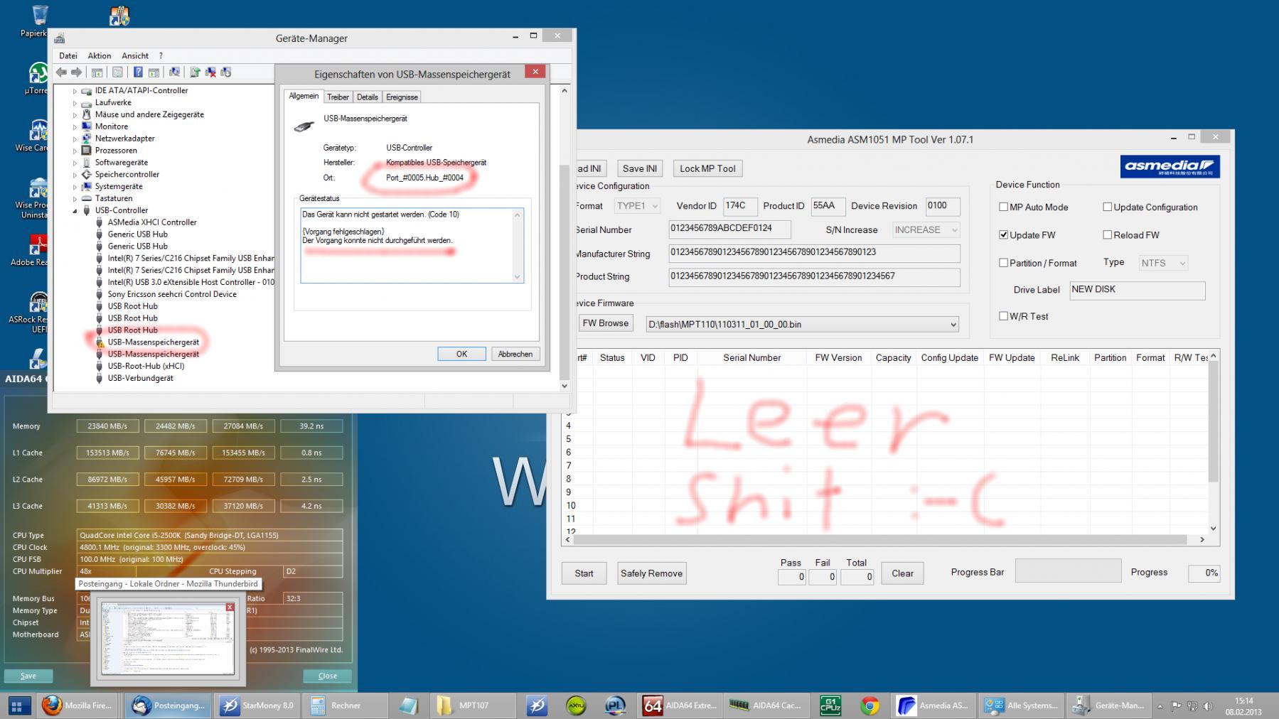Click the MP Tool progress bar

[1068, 571]
